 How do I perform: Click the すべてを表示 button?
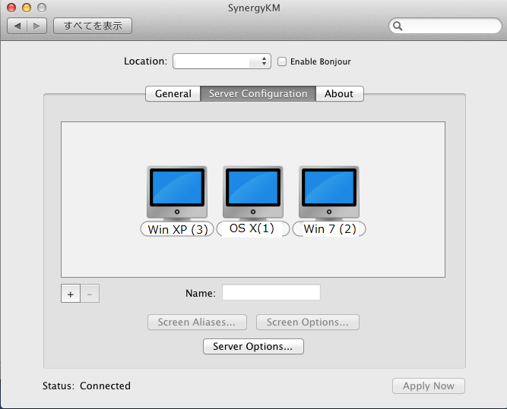click(93, 26)
